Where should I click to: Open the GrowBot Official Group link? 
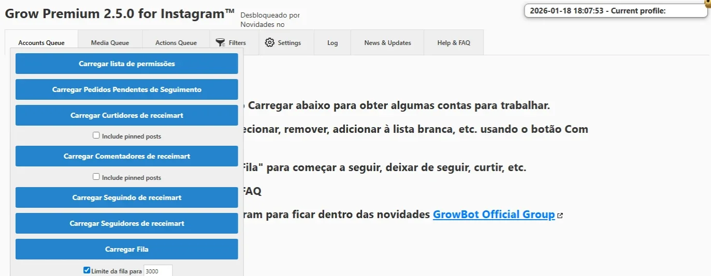tap(494, 214)
